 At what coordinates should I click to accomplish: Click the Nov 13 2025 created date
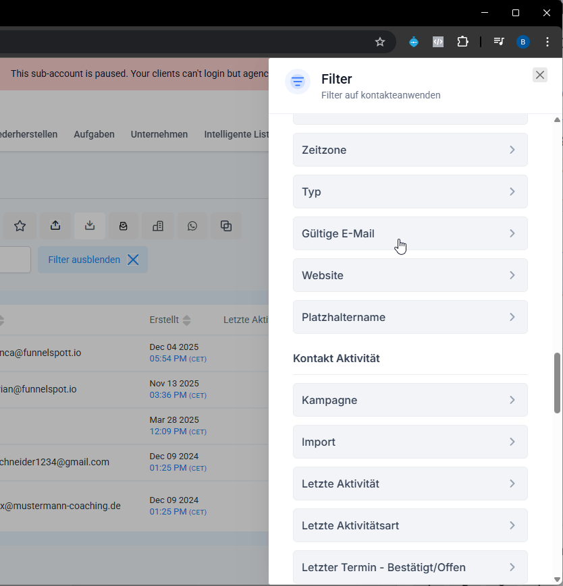pos(174,384)
